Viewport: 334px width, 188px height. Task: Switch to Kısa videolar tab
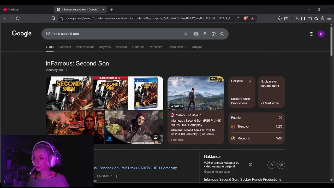(x=85, y=47)
